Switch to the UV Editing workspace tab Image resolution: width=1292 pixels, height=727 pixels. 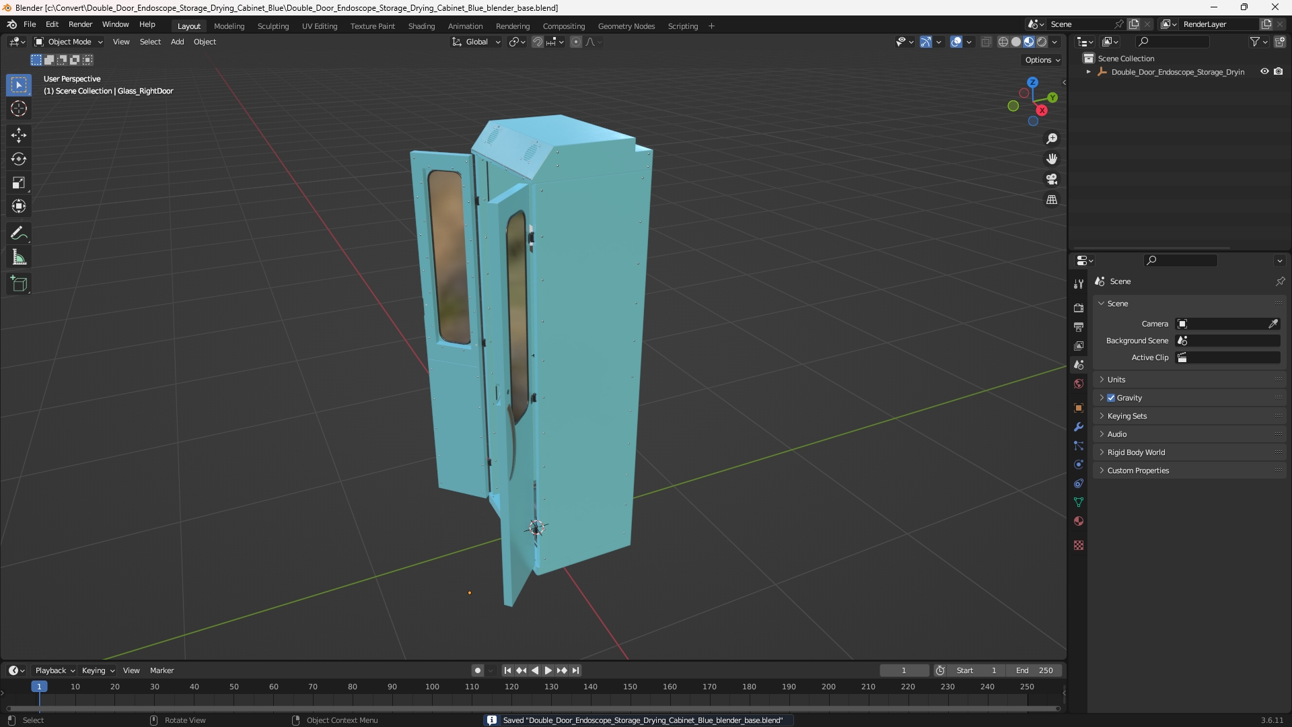tap(320, 26)
